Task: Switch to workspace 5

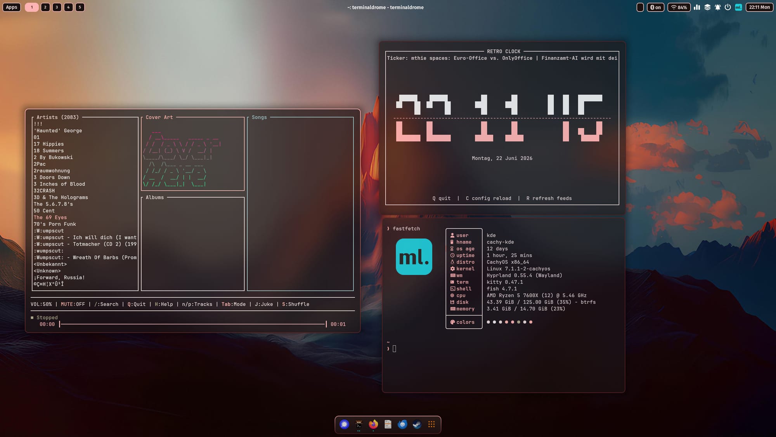Action: [80, 7]
